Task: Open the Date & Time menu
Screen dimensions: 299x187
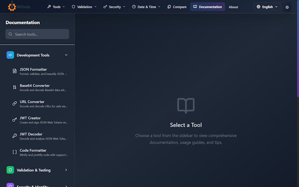Action: (x=146, y=7)
